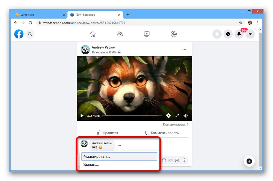Go to the Home feed icon
Viewport: 273px width, 181px height.
pos(93,34)
